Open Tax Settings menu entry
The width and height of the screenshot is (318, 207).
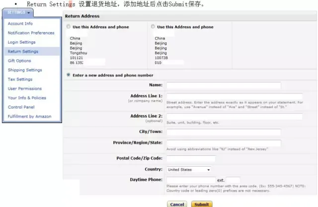click(20, 79)
